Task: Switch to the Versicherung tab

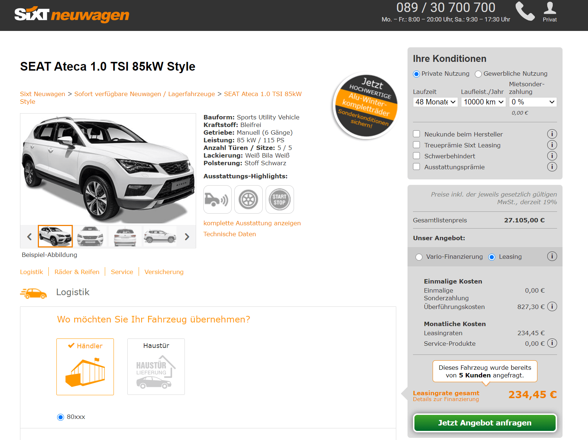Action: click(x=164, y=272)
